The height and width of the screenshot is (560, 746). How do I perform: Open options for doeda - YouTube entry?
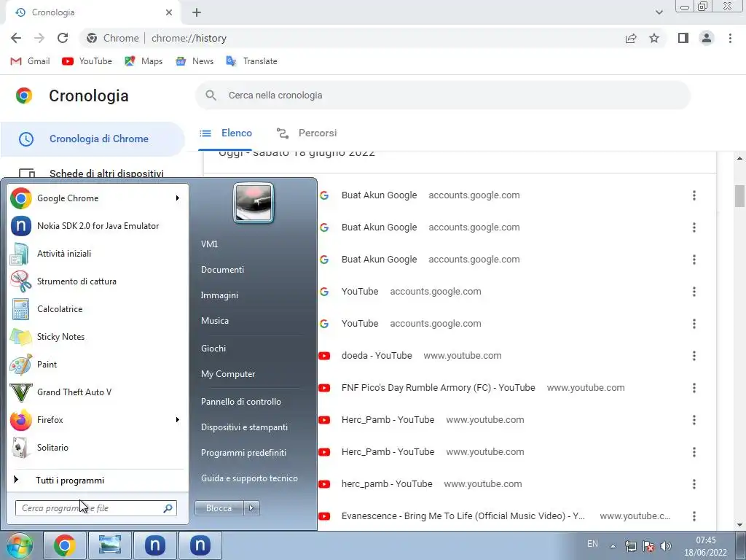(x=694, y=356)
